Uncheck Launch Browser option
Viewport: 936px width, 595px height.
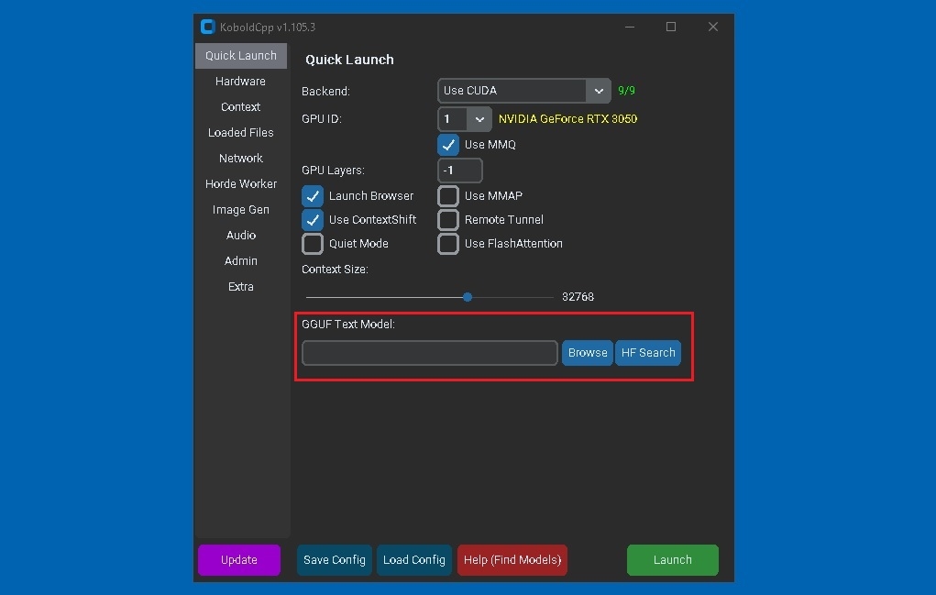click(x=313, y=196)
